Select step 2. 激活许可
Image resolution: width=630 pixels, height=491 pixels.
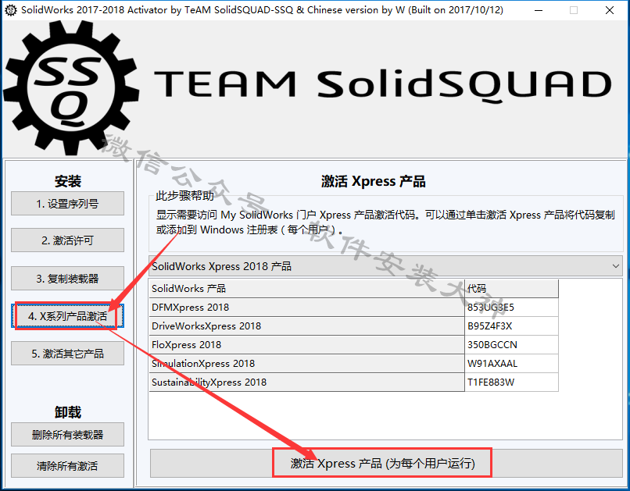67,240
